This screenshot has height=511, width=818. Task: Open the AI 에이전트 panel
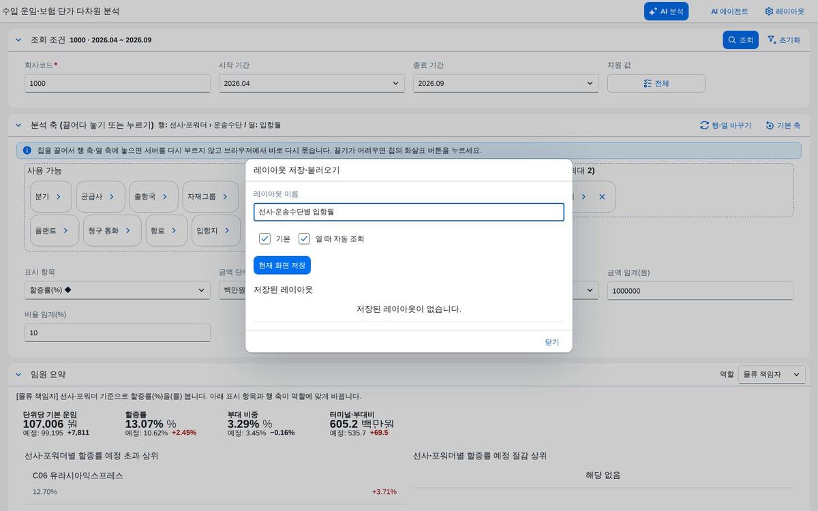click(729, 12)
